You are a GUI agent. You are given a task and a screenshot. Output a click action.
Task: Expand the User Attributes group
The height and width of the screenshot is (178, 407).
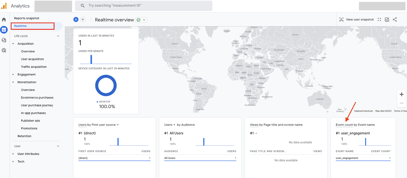point(13,154)
